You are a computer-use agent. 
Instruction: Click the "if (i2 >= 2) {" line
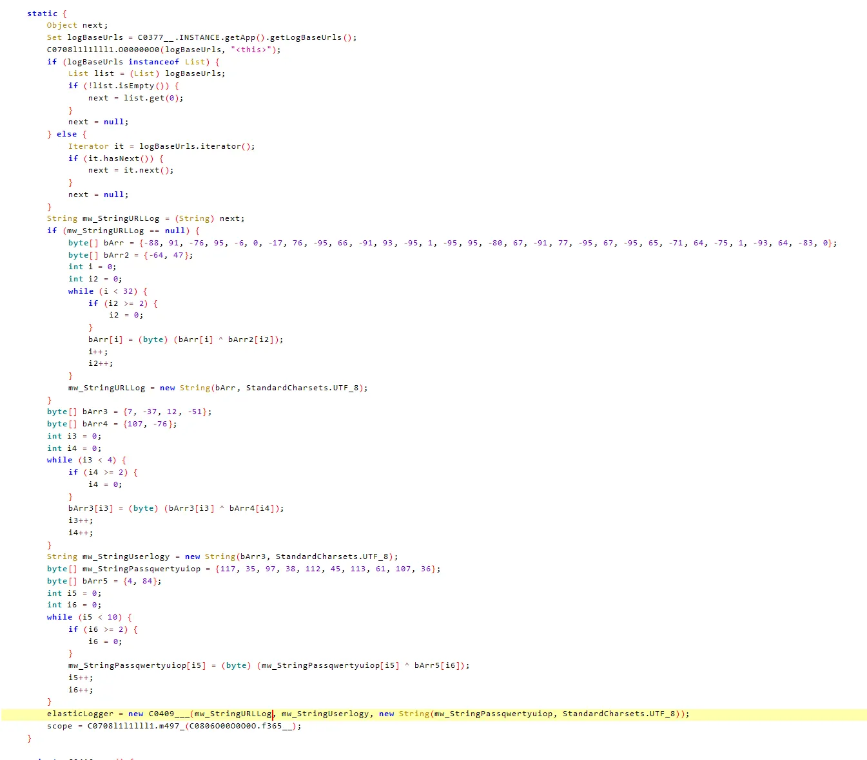pos(123,303)
